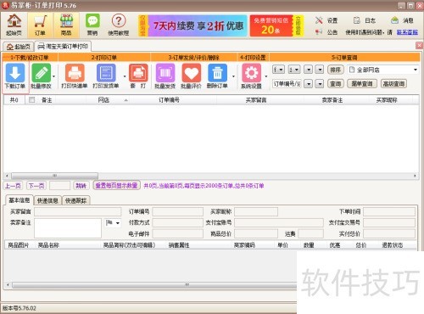
Task: Click the 卖家备注 text area
Action: 68,228
